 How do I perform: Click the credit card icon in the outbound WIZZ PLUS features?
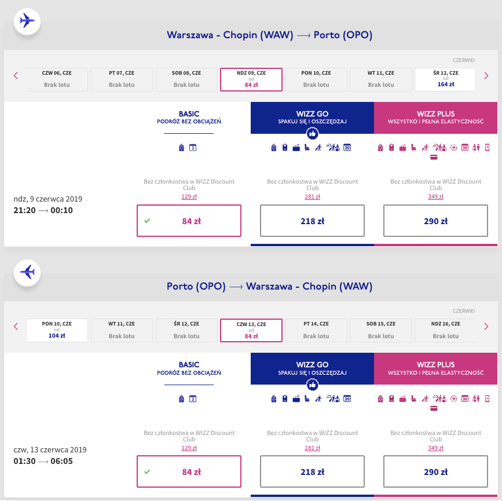434,158
